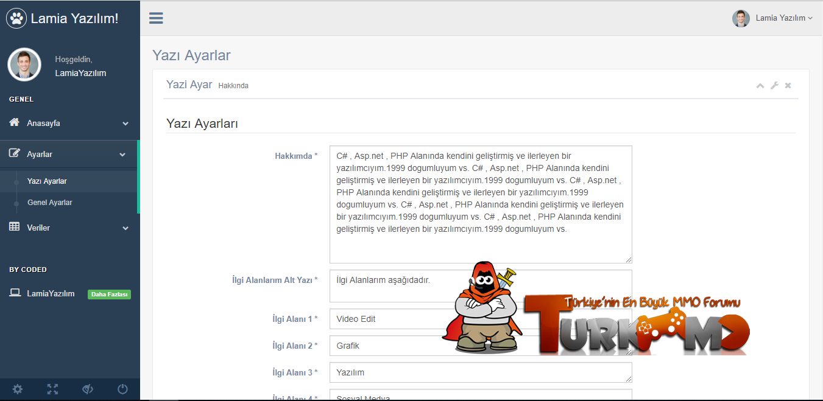Viewport: 823px width, 401px height.
Task: Open settings gear in sidebar footer
Action: click(18, 389)
